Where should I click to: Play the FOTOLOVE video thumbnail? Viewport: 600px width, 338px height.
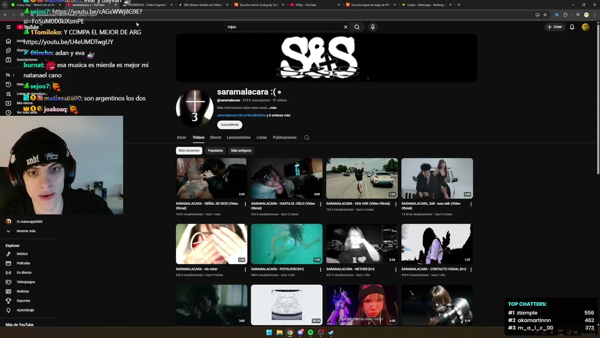tap(287, 244)
